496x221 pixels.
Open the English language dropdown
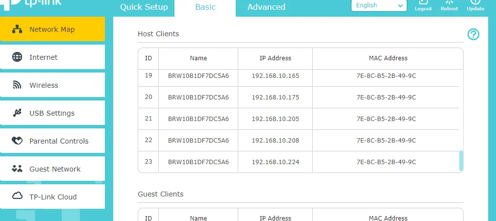point(379,5)
